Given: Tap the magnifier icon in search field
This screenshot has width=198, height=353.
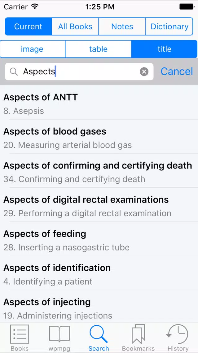Looking at the screenshot, I should pyautogui.click(x=14, y=72).
